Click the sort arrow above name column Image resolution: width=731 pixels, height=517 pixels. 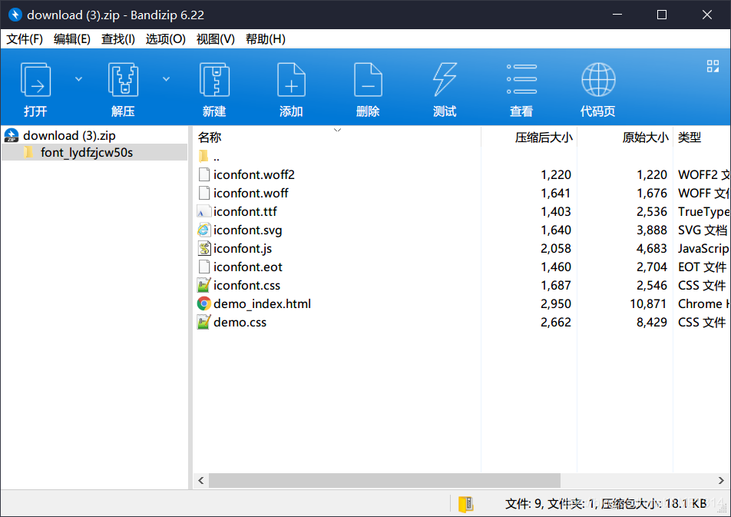(x=338, y=130)
